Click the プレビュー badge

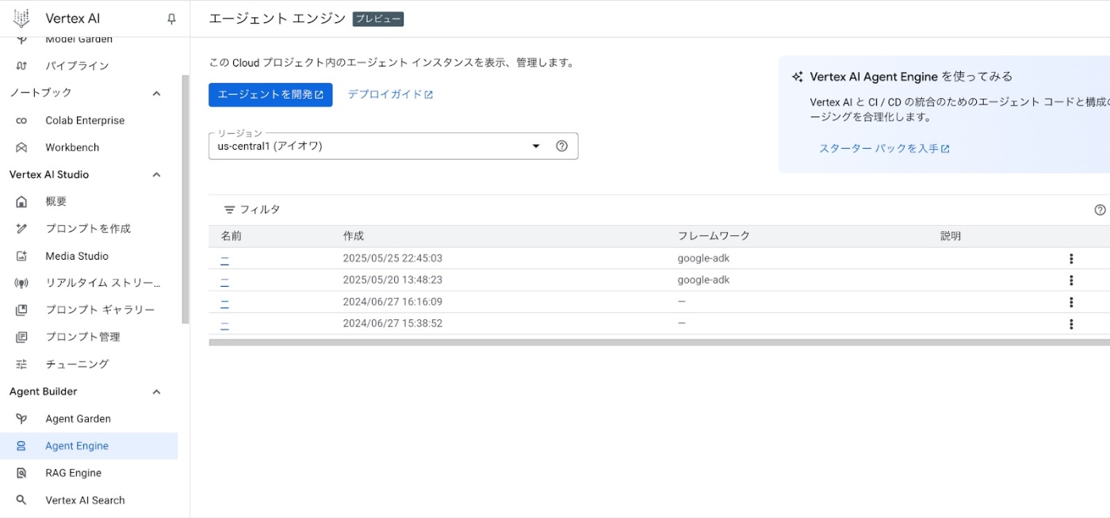point(378,19)
